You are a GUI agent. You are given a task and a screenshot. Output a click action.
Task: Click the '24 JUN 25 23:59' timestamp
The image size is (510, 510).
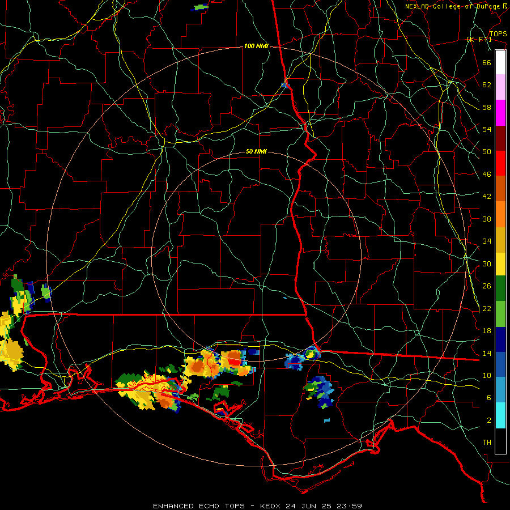pyautogui.click(x=324, y=506)
